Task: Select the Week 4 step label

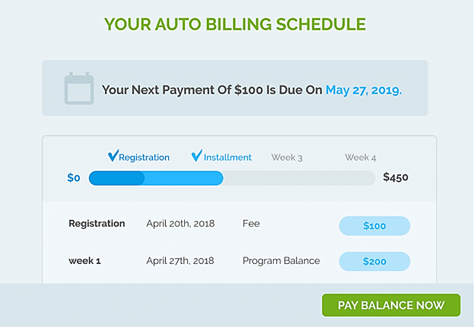Action: pos(360,158)
